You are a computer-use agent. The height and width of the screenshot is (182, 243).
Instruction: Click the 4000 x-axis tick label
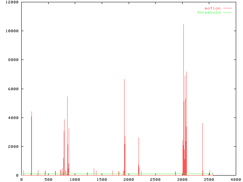click(235, 179)
